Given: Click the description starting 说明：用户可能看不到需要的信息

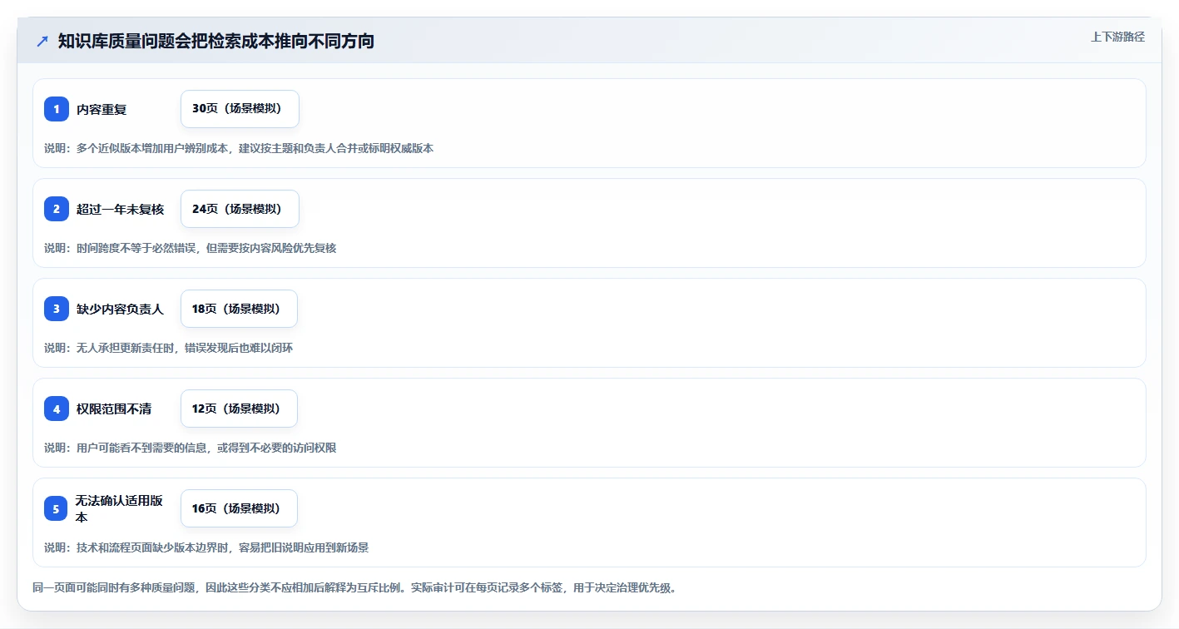Looking at the screenshot, I should pos(191,448).
